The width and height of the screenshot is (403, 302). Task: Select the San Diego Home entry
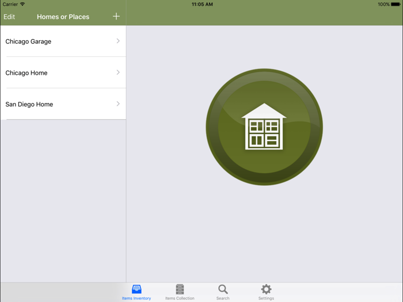point(63,104)
